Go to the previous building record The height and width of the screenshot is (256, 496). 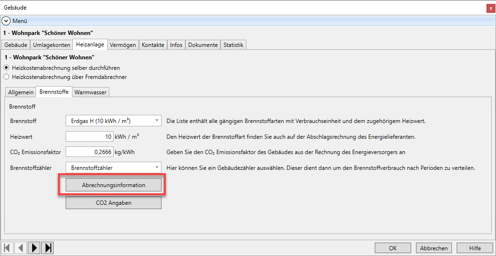click(21, 248)
